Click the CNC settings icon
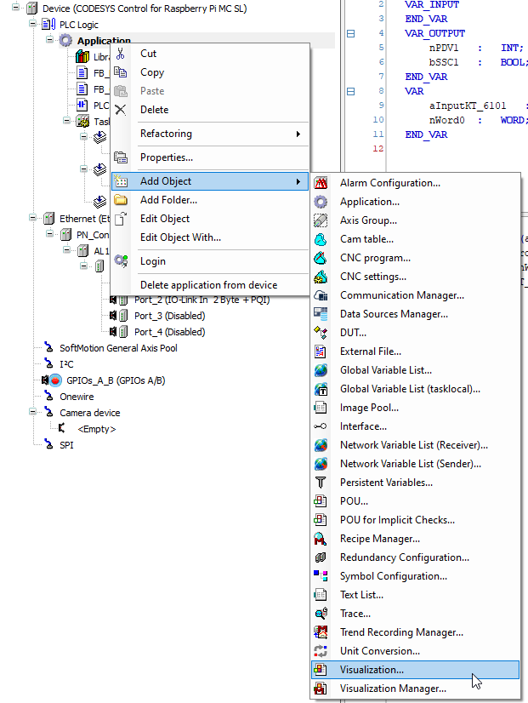 pyautogui.click(x=321, y=277)
